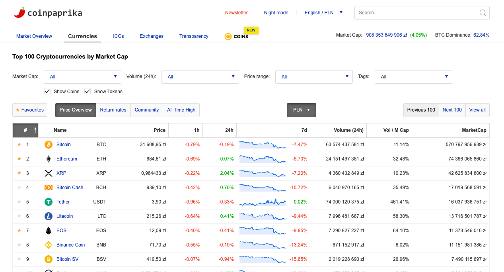Select the Price Overview view

[76, 110]
